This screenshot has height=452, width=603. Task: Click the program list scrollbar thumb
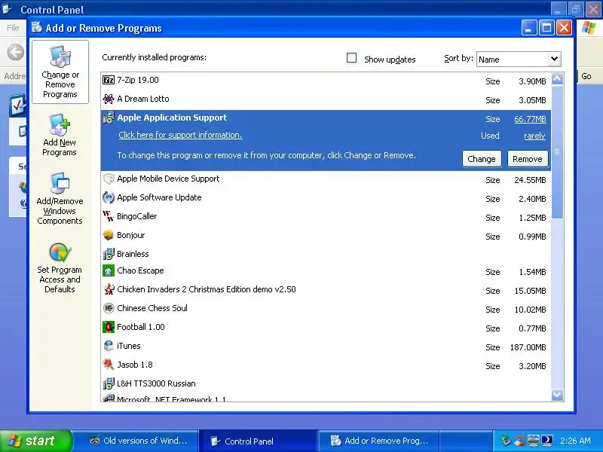point(557,152)
